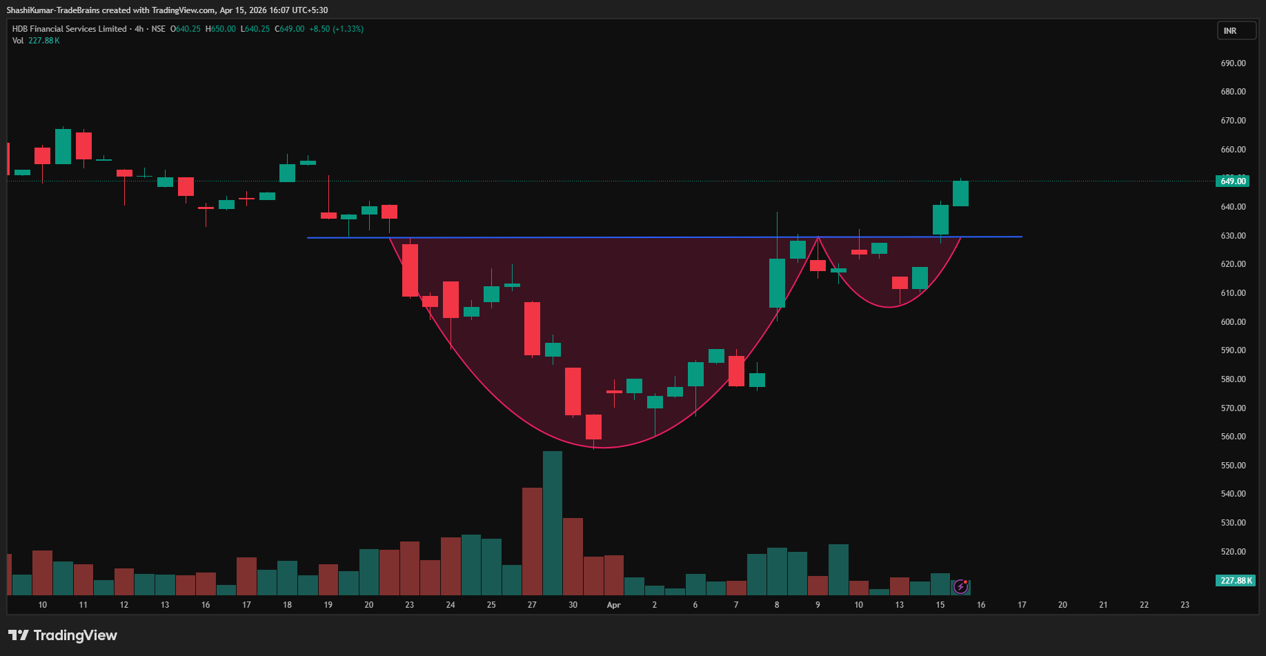The height and width of the screenshot is (656, 1266).
Task: Click date 10 at left of time axis
Action: coord(43,605)
